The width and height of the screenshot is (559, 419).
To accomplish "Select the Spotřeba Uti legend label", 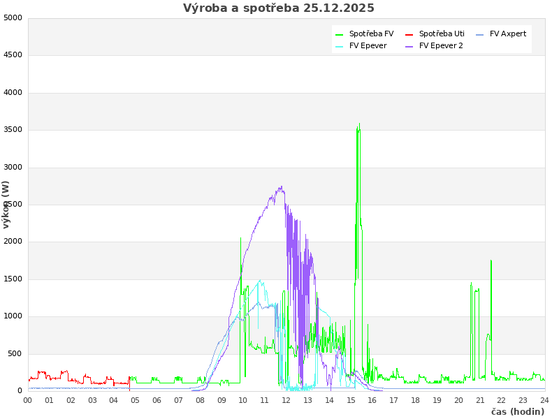I will [442, 34].
